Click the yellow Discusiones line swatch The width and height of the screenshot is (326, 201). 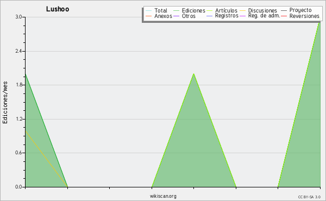click(243, 11)
